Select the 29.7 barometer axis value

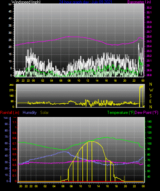click(x=149, y=32)
